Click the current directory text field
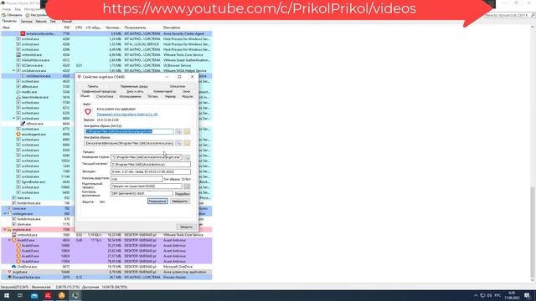Image resolution: width=536 pixels, height=301 pixels. tap(151, 165)
